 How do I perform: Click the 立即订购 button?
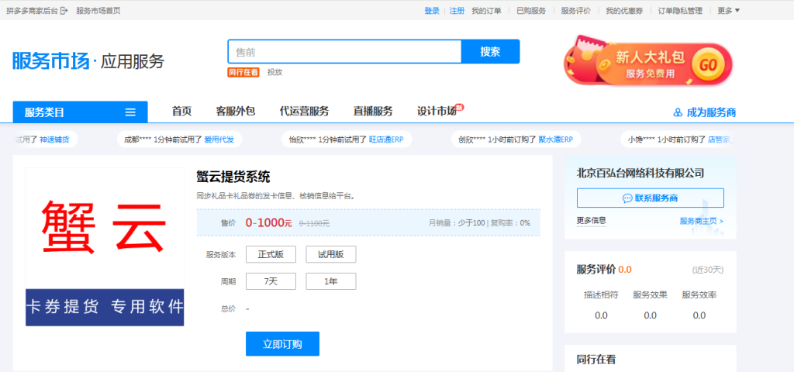click(282, 344)
